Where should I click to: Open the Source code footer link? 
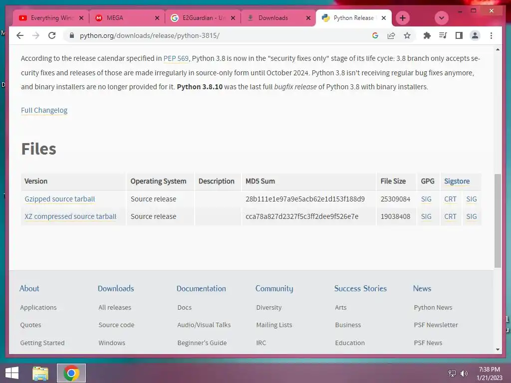(x=116, y=325)
